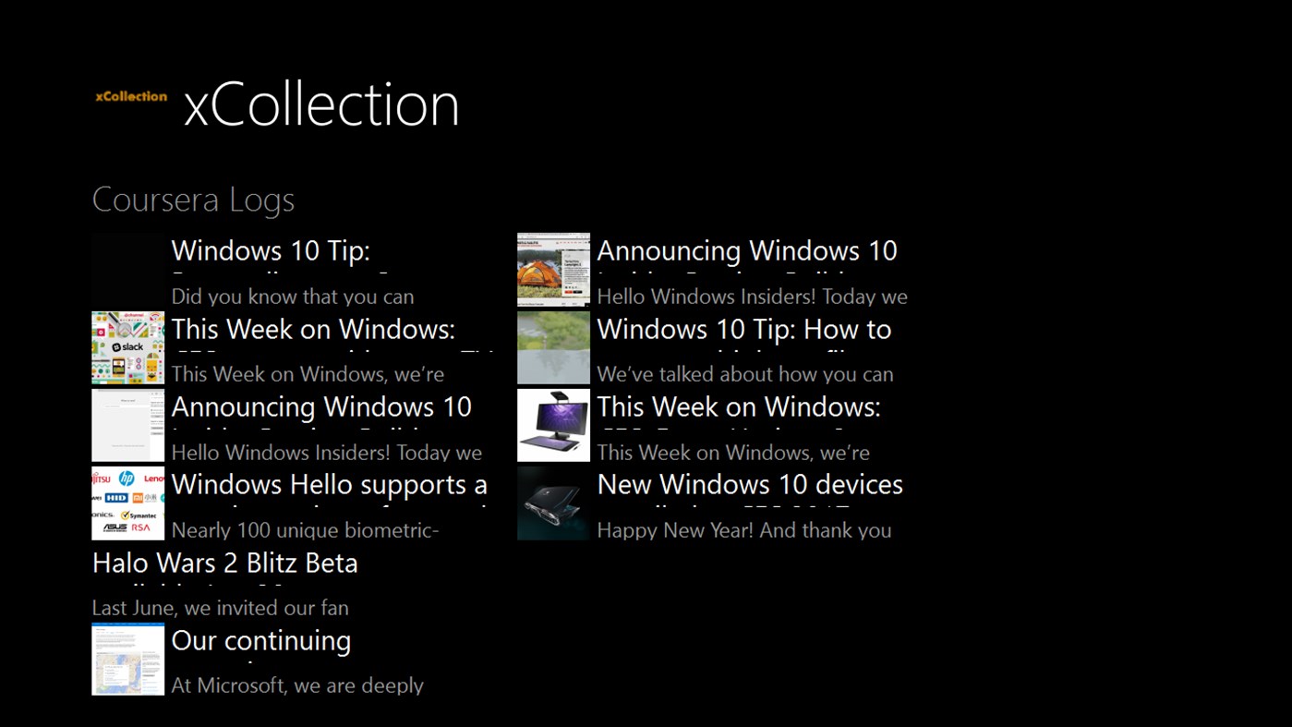Click the Windows 10 Tip article thumbnail
Viewport: 1292px width, 727px height.
pyautogui.click(x=127, y=269)
